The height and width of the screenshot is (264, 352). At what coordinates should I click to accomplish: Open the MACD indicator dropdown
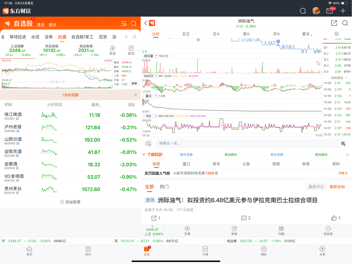pyautogui.click(x=150, y=76)
